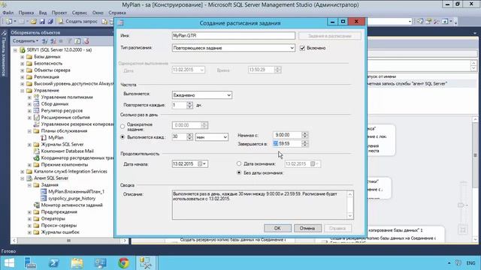The image size is (481, 270).
Task: Open the Файл menu
Action: click(x=8, y=13)
